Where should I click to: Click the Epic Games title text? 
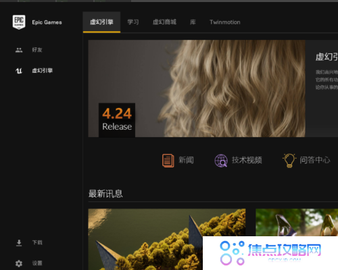click(47, 22)
